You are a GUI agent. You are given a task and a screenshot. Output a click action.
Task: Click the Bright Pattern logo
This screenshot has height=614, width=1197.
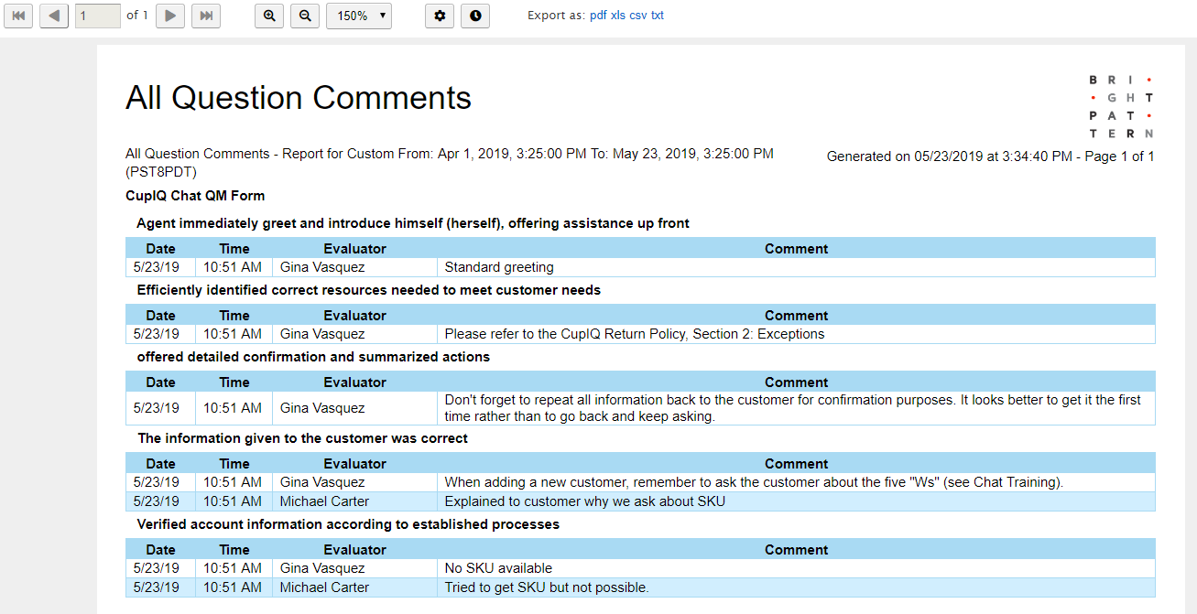coord(1121,107)
